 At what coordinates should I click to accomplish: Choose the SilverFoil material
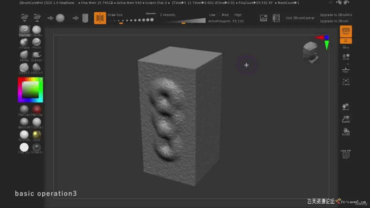(x=37, y=149)
